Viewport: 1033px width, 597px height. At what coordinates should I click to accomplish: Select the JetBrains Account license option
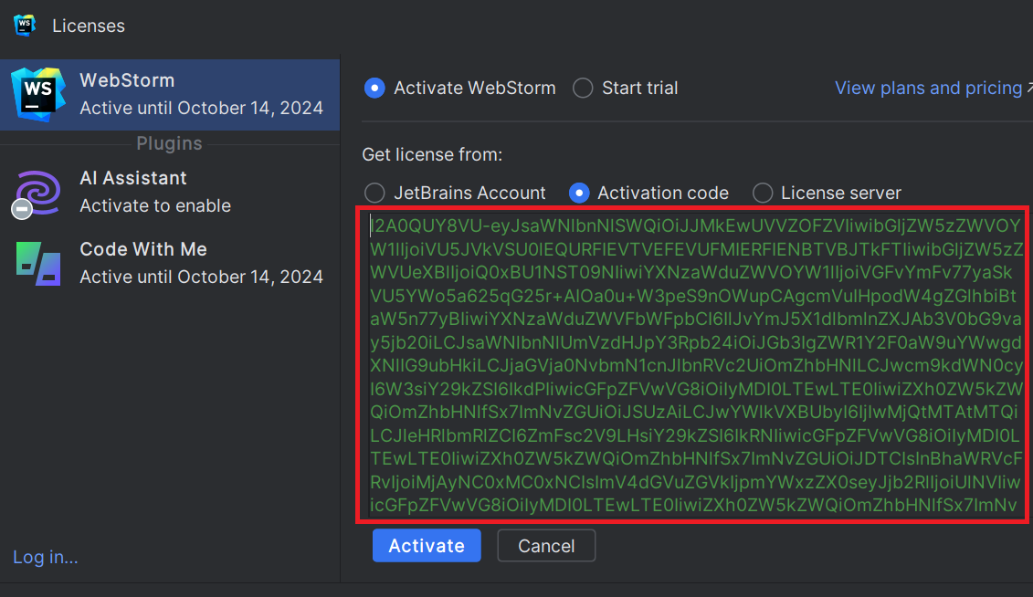(x=374, y=193)
